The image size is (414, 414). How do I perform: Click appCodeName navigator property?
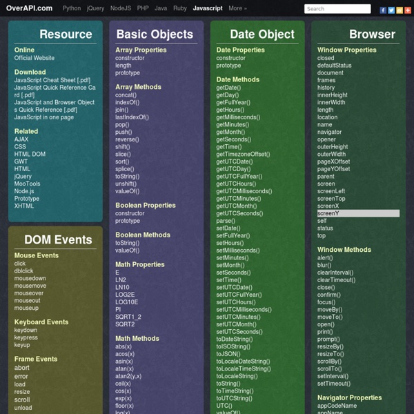tap(337, 405)
